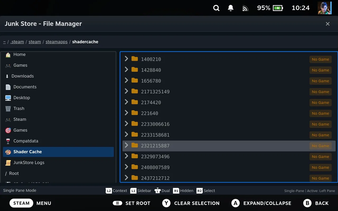Click the STEAM menu button

click(x=21, y=203)
